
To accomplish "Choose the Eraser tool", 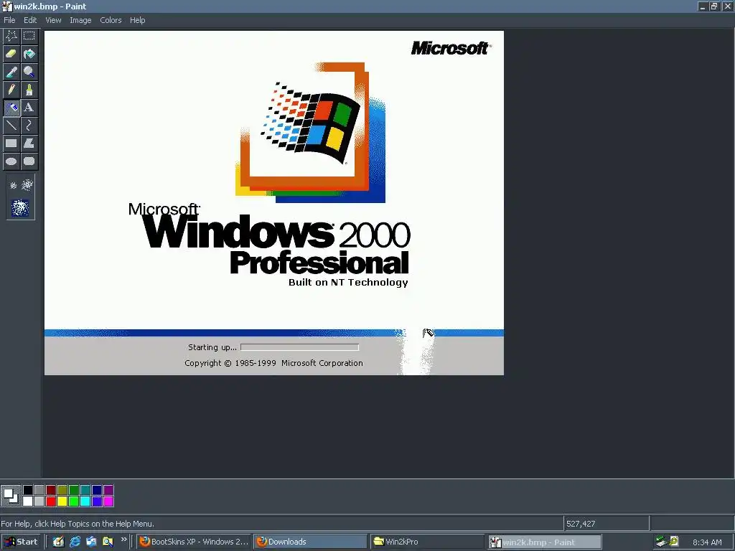I will [x=11, y=53].
